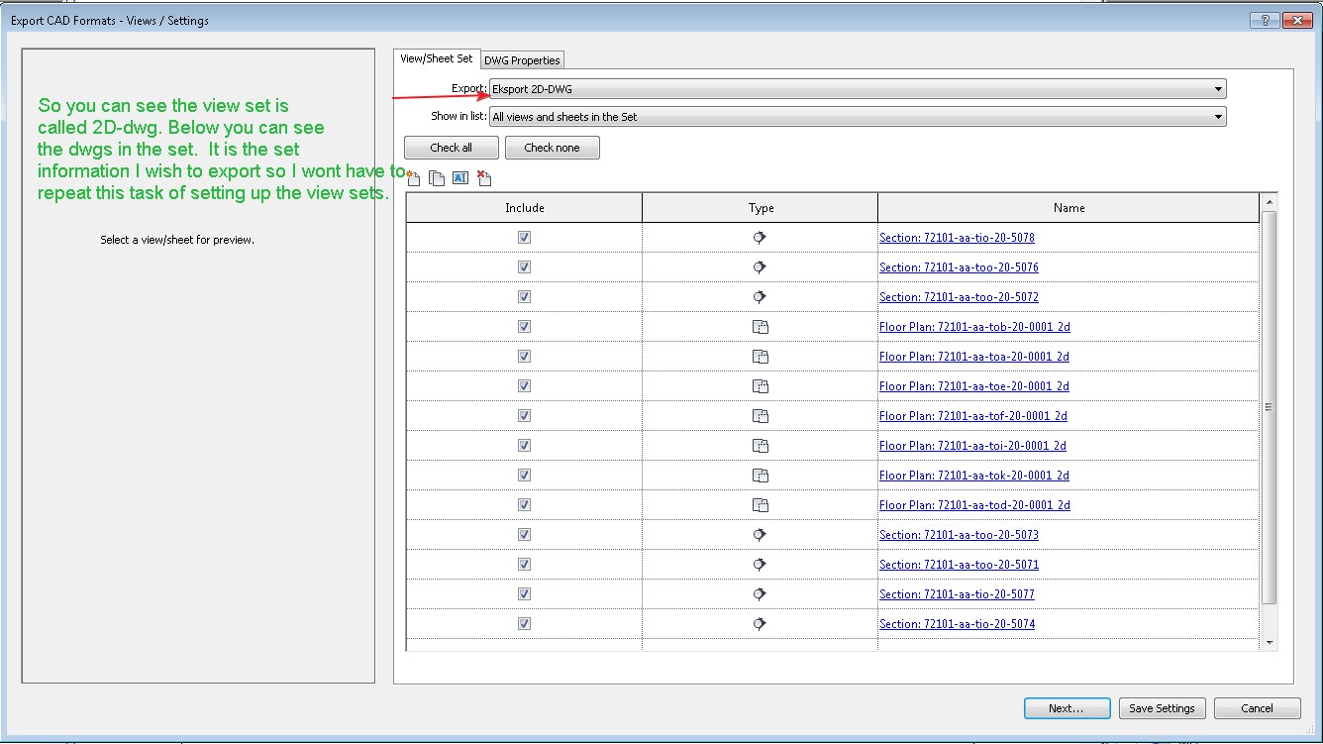
Task: Sort list by the Name column header
Action: coord(1069,208)
